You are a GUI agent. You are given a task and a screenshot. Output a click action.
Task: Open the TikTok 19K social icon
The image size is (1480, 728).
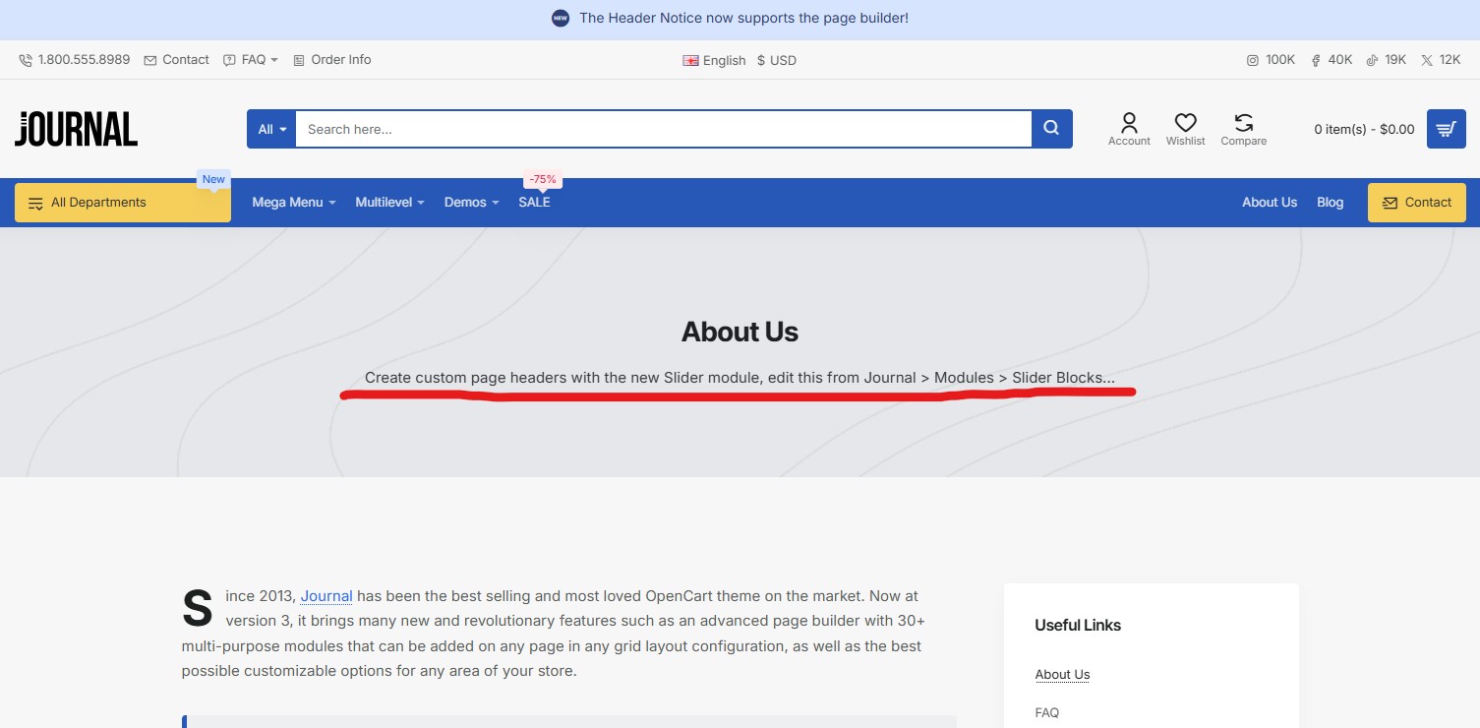coord(1372,60)
